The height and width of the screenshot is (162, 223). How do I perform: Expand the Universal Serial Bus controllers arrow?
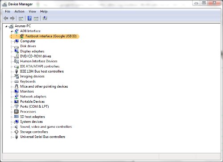pyautogui.click(x=12, y=137)
